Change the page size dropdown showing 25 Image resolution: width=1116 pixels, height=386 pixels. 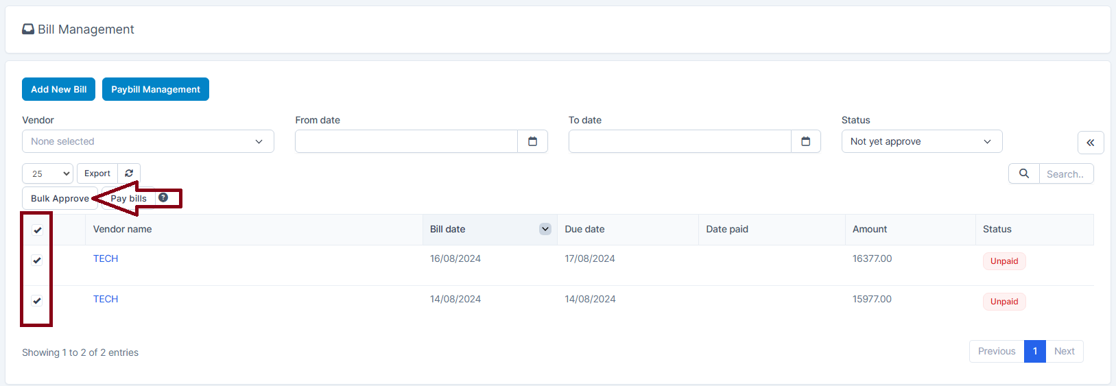(x=47, y=173)
